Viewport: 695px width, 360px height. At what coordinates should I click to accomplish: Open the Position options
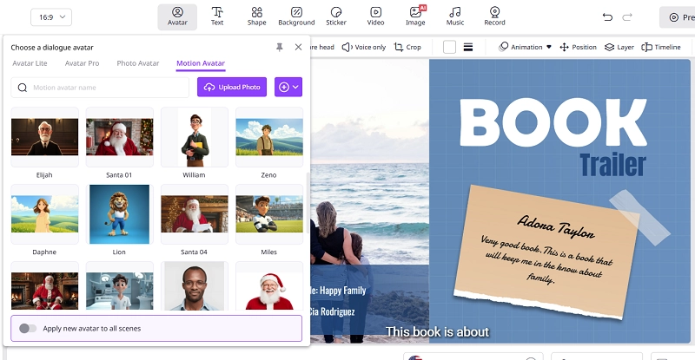tap(578, 47)
